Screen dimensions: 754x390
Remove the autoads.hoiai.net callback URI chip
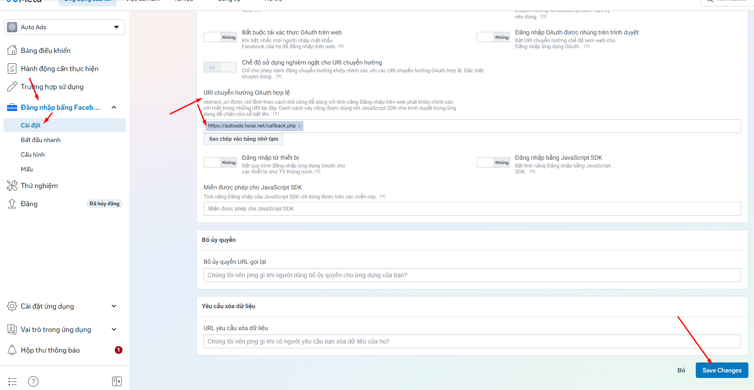[x=299, y=126]
